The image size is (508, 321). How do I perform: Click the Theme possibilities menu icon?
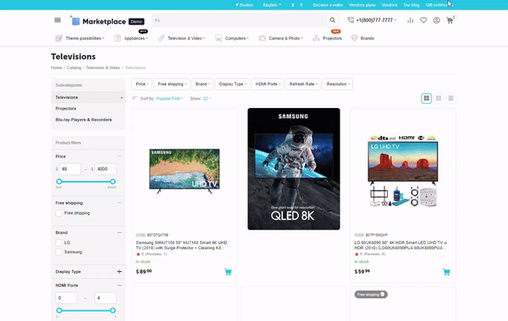[x=58, y=38]
